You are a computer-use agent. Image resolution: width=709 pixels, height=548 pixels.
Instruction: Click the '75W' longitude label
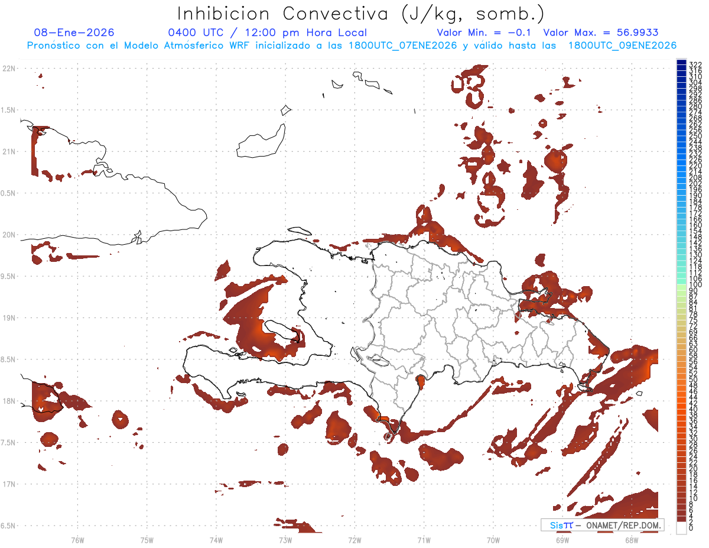pyautogui.click(x=147, y=540)
